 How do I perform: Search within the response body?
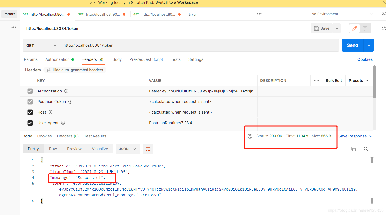pyautogui.click(x=366, y=149)
